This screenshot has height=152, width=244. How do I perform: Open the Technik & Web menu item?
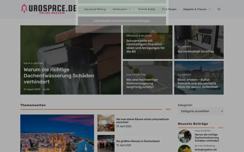pos(146,9)
